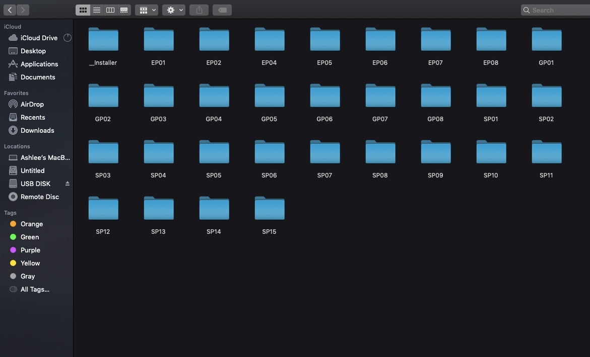Go back using the back arrow
Screen dimensions: 590x357
(x=10, y=10)
